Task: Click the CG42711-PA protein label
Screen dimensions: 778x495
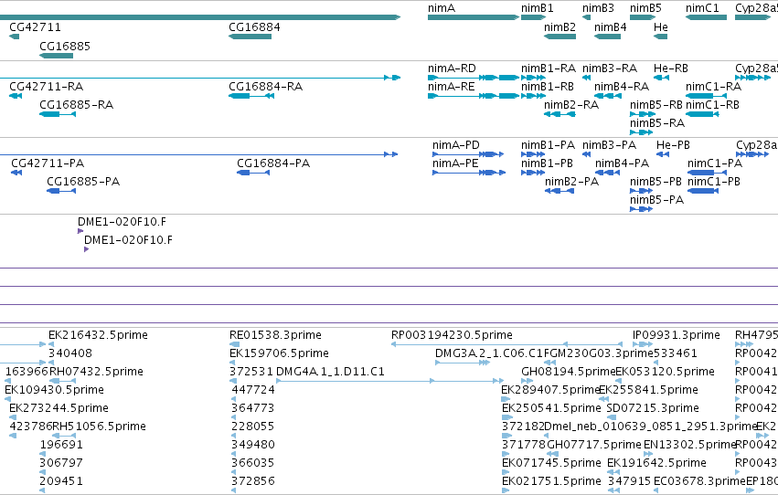Action: [x=48, y=163]
